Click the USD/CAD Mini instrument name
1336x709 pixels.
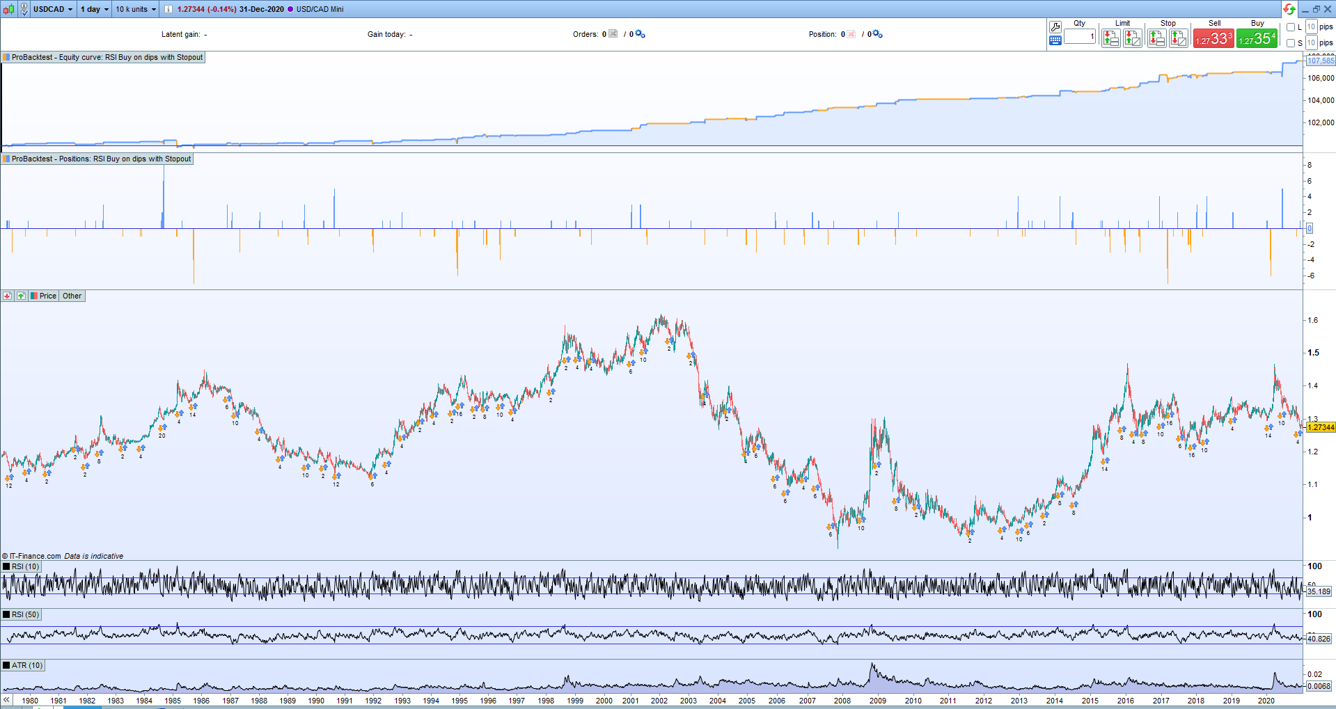pos(320,9)
